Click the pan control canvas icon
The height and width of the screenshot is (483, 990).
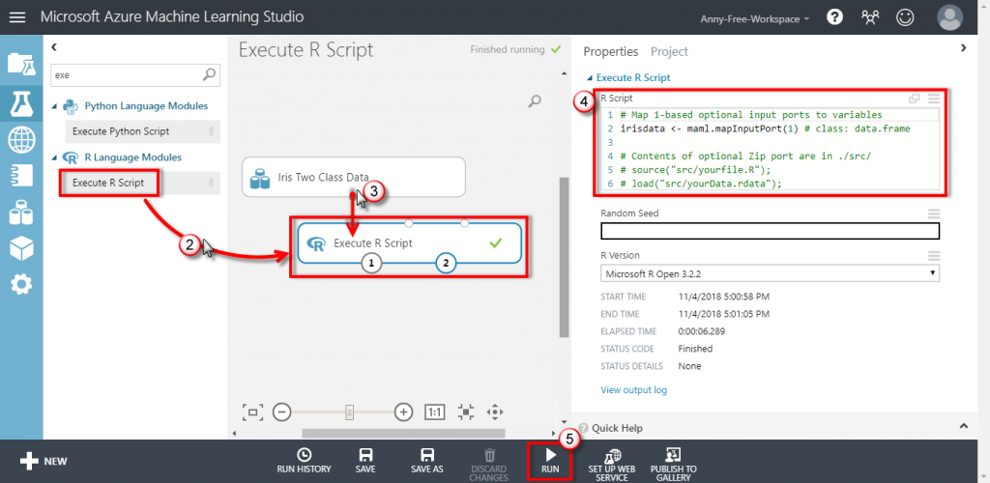click(x=495, y=412)
